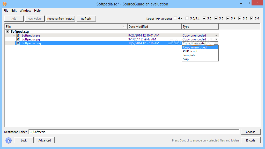Choose Copy unencoded in the dropdown list
Screen dimensions: 265x149
[x=200, y=47]
